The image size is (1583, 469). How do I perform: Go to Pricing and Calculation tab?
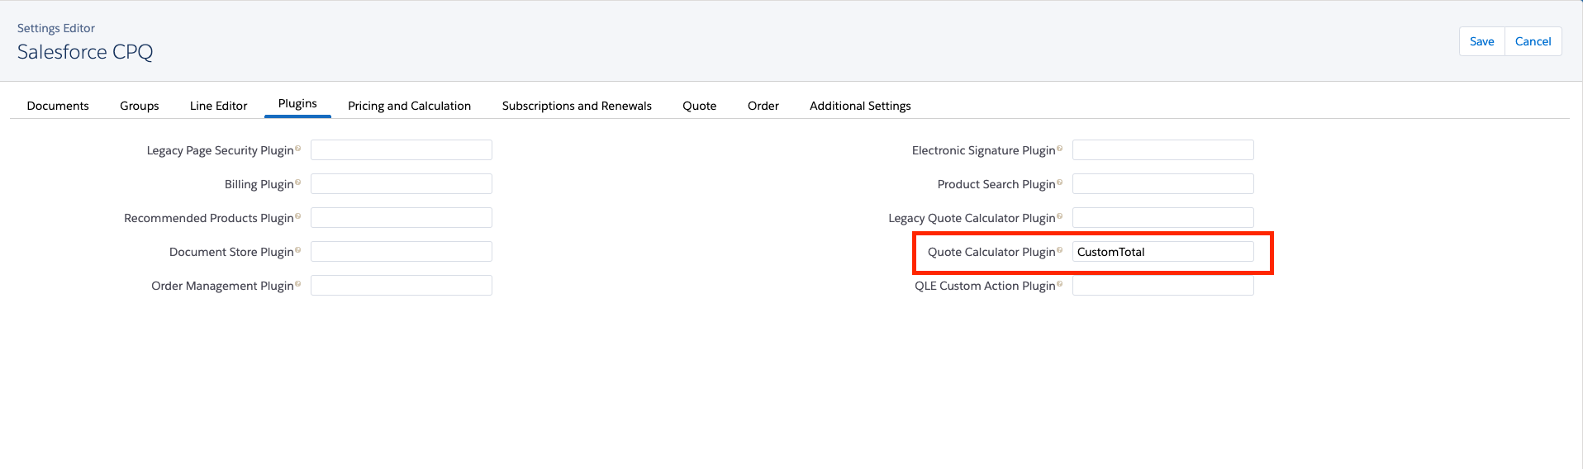click(410, 106)
